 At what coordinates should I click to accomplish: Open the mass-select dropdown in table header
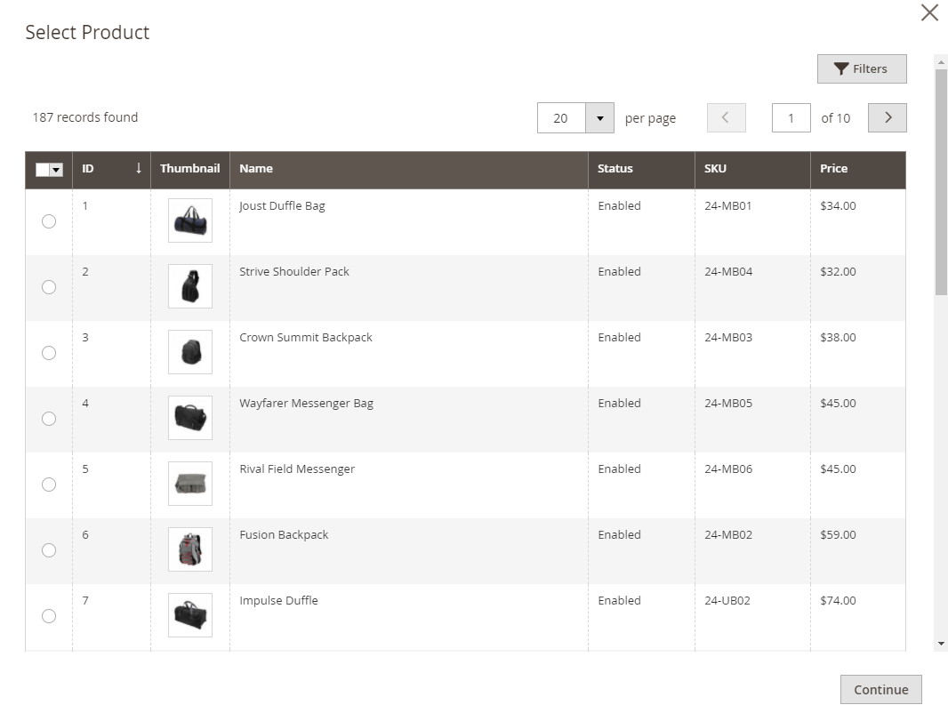point(57,170)
